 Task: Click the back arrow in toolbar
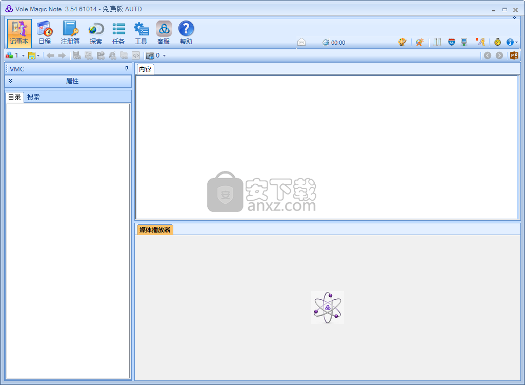coord(50,55)
